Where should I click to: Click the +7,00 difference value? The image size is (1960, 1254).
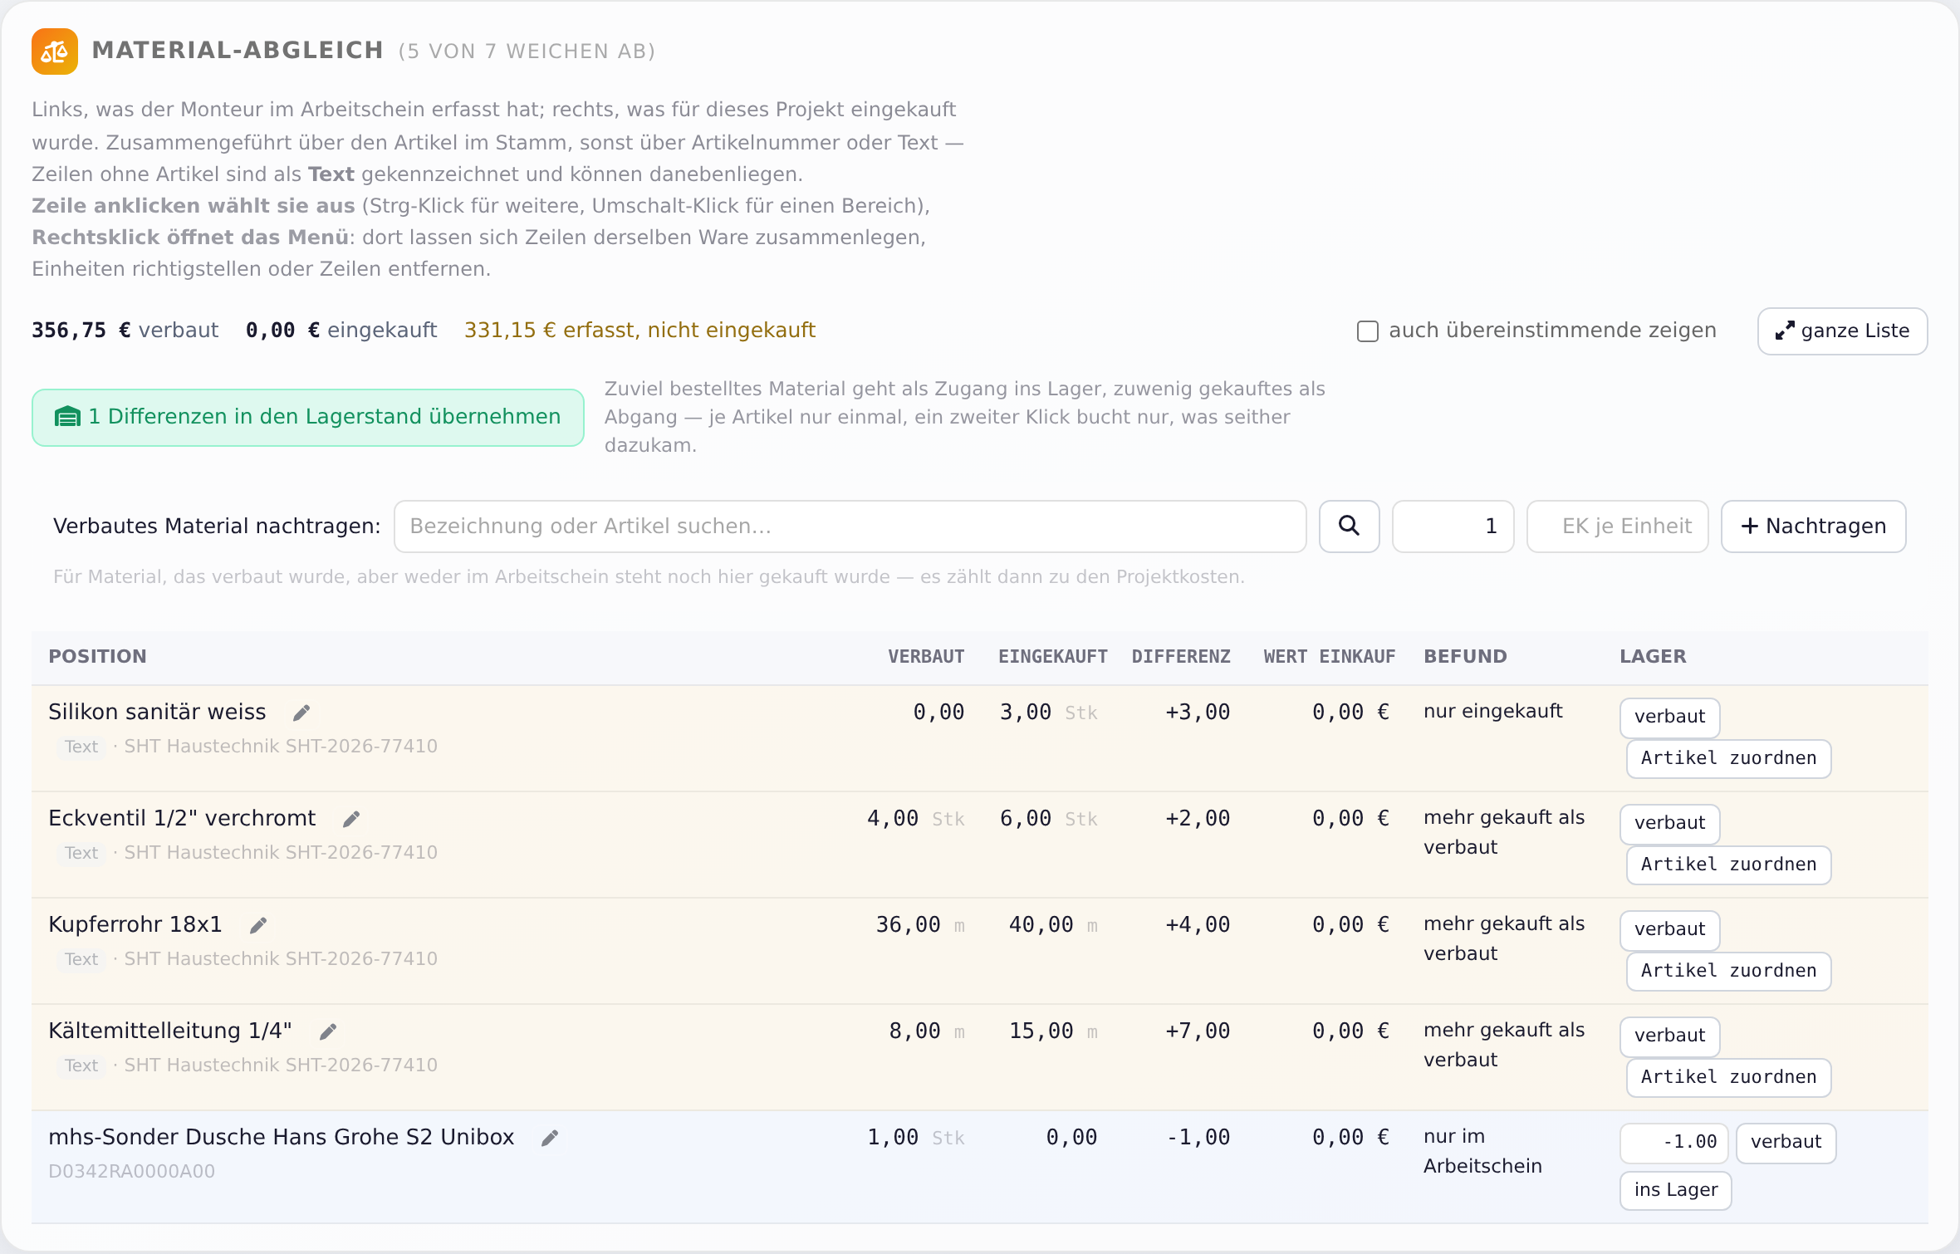(x=1198, y=1031)
